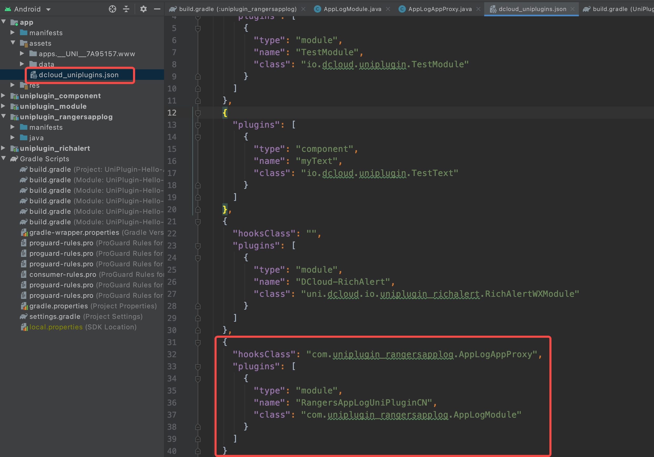Expand the data folder
This screenshot has height=457, width=654.
coord(22,64)
